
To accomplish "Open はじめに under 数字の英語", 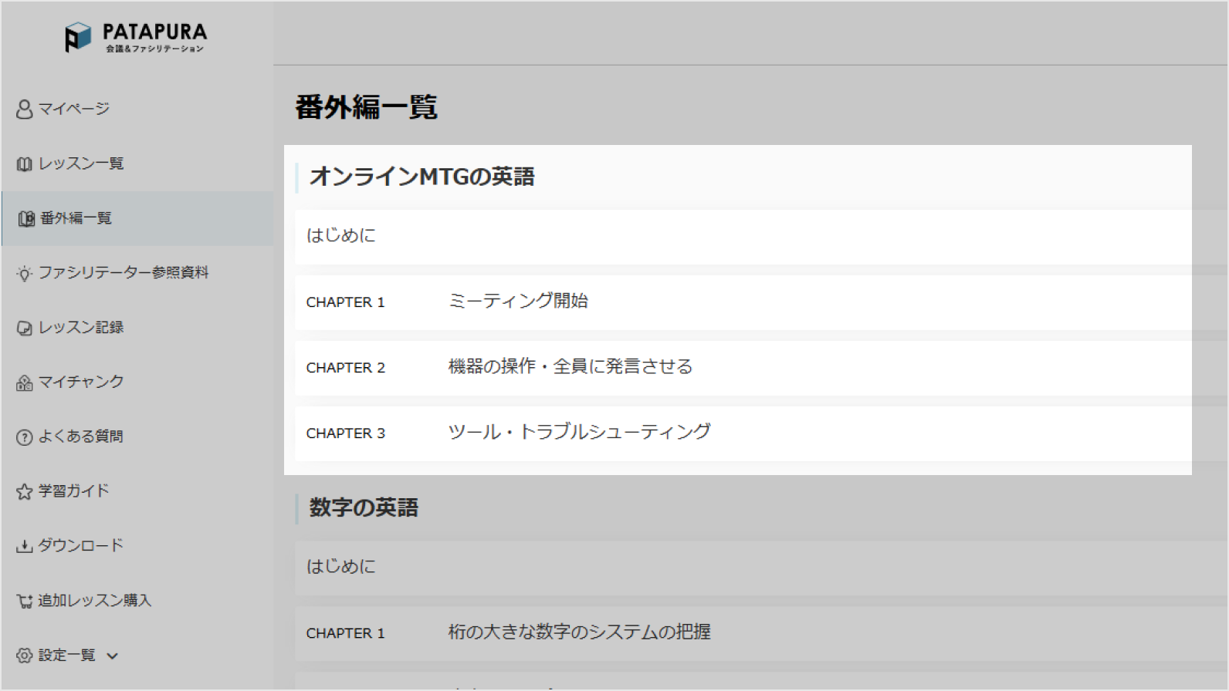I will tap(761, 568).
